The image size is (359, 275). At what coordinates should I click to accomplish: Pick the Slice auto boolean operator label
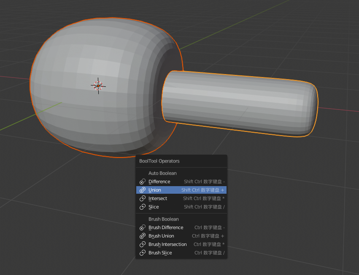click(x=154, y=207)
